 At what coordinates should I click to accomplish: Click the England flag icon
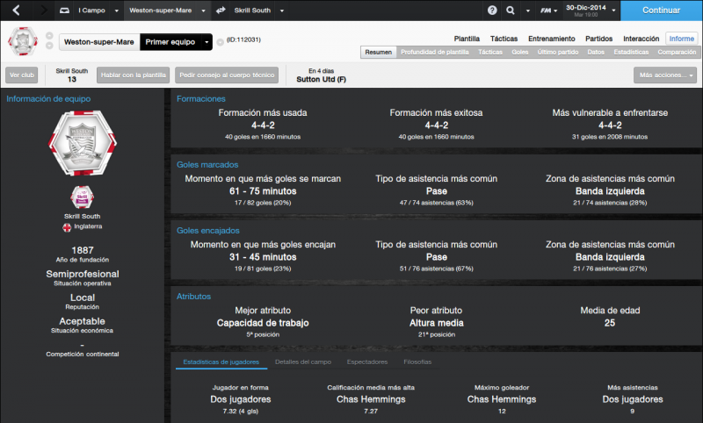click(x=67, y=227)
